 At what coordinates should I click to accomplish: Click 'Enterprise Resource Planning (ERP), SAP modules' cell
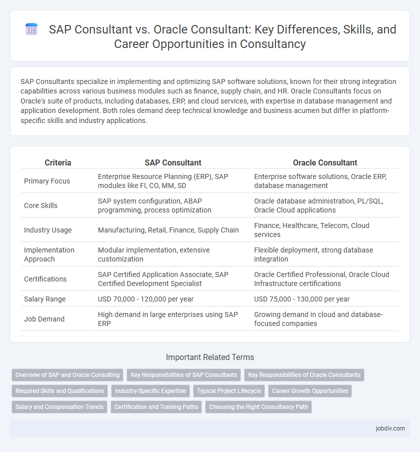pos(173,181)
